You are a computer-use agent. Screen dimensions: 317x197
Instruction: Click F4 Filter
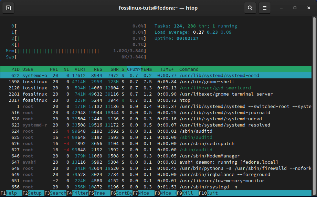point(78,193)
